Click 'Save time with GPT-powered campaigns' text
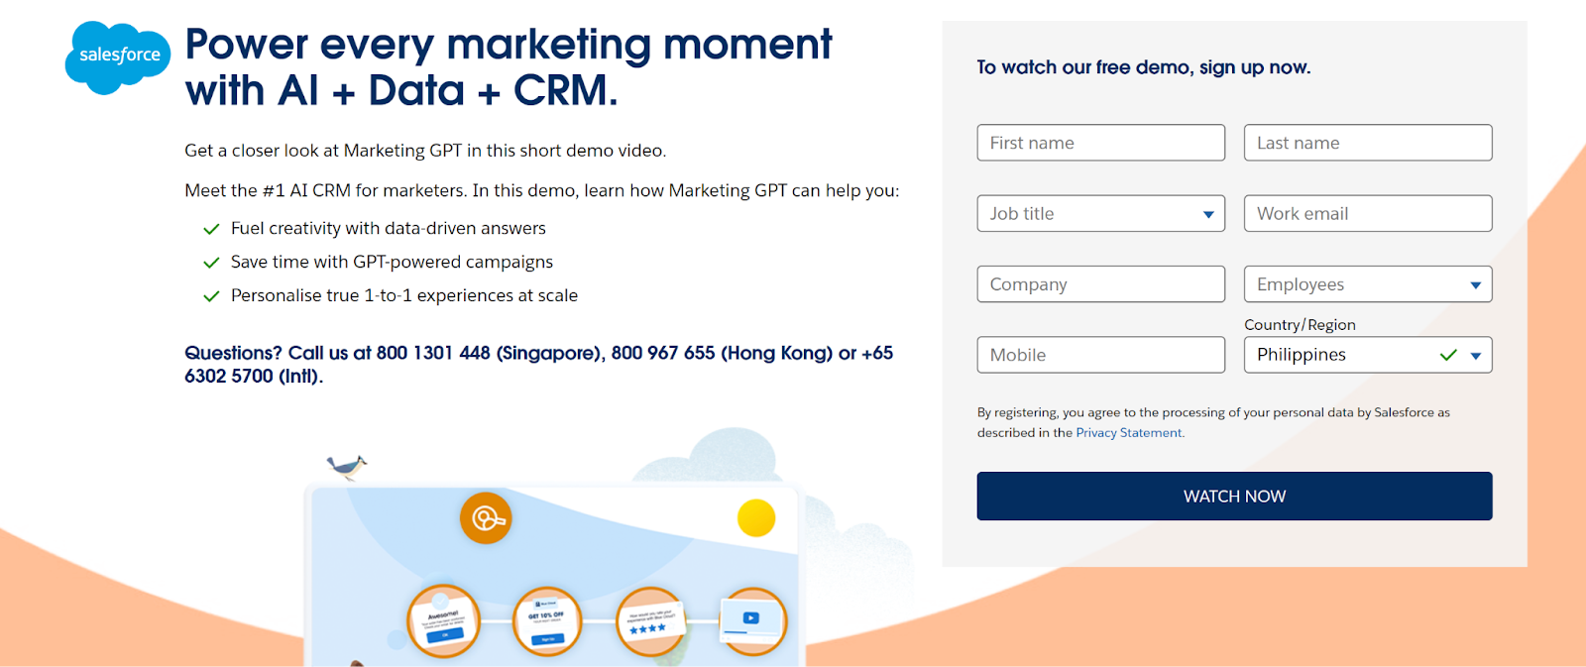The width and height of the screenshot is (1586, 667). 392,263
